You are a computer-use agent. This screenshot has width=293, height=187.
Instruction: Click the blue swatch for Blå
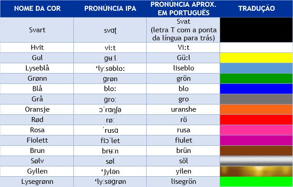coord(256,89)
